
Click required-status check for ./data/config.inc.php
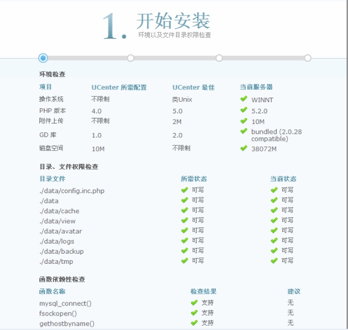pos(184,190)
